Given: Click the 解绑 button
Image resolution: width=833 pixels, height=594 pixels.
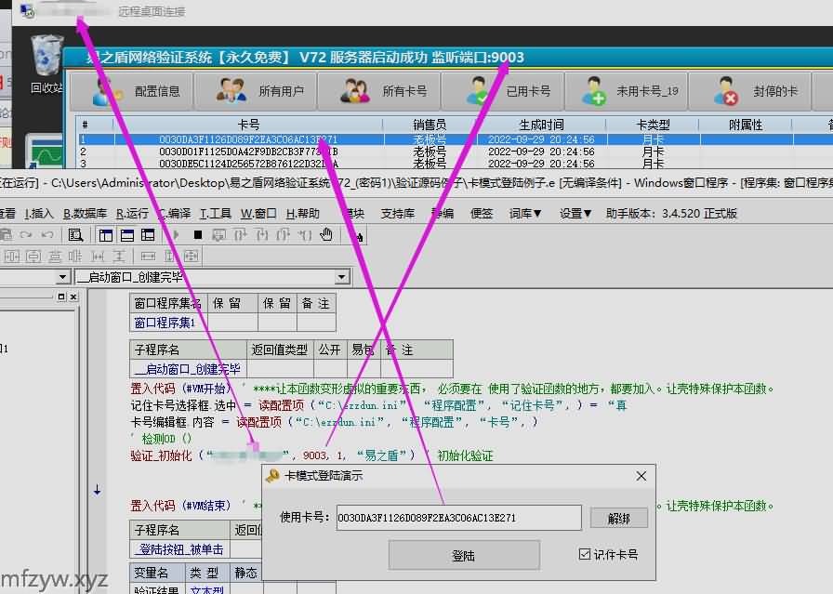Looking at the screenshot, I should click(618, 518).
